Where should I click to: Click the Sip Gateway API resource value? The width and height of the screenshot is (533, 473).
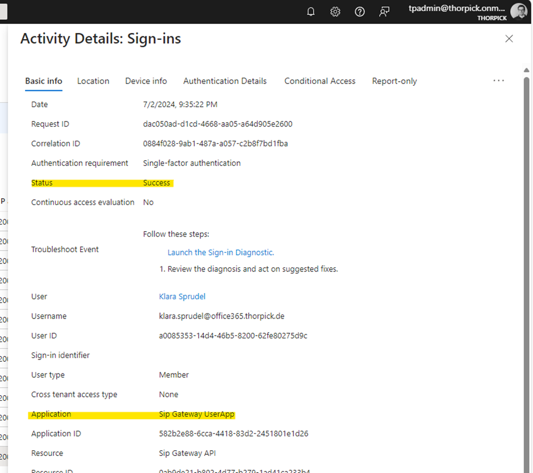tap(187, 453)
